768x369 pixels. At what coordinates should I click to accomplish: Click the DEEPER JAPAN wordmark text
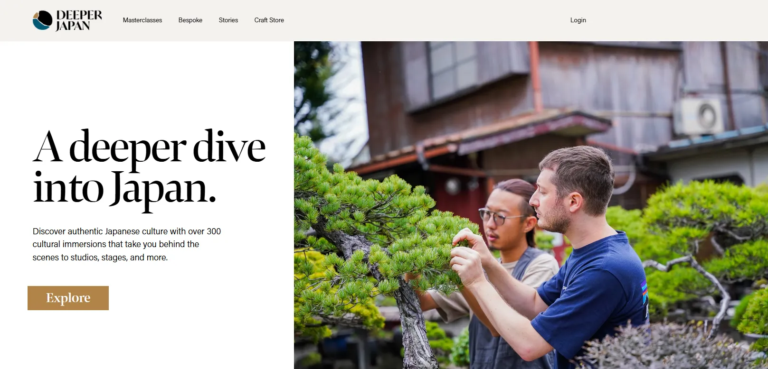79,20
